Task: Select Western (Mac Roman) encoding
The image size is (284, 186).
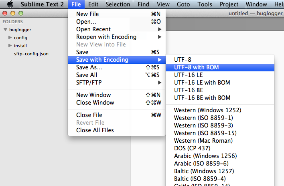Action: 220,141
